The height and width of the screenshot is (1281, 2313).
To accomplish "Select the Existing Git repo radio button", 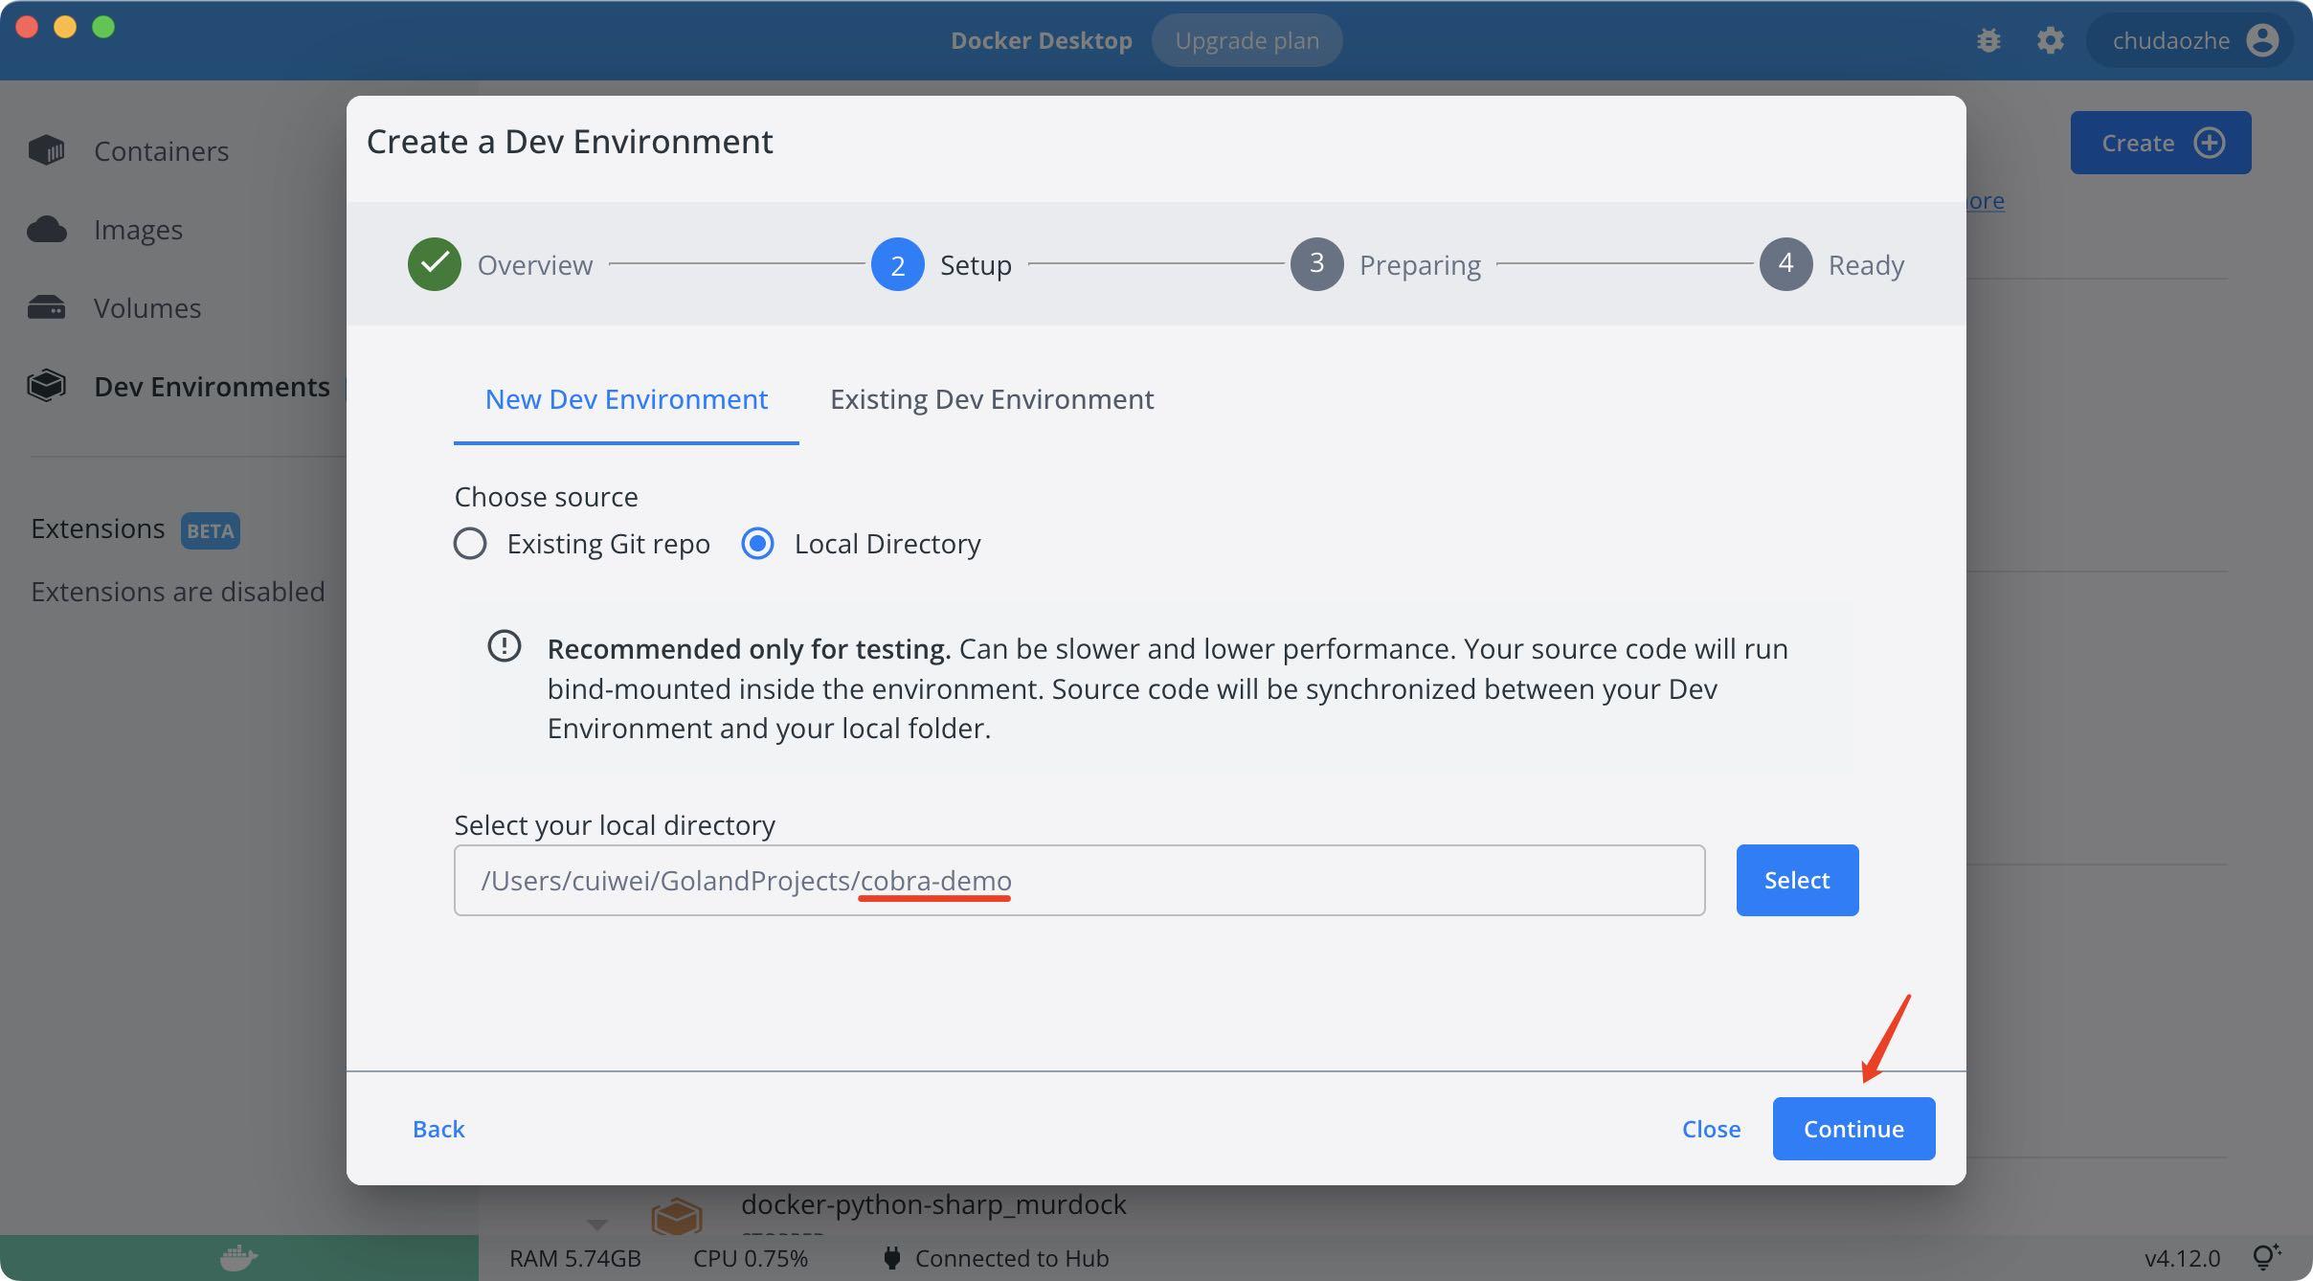I will tap(470, 544).
